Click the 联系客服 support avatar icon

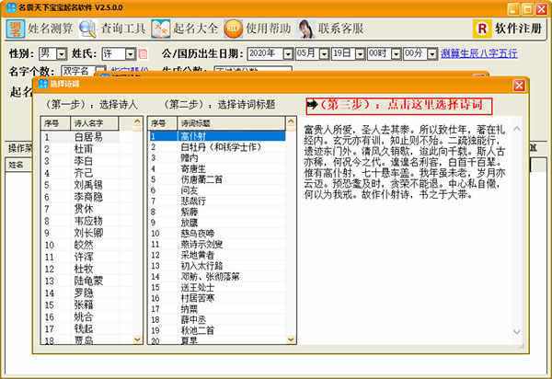click(306, 29)
